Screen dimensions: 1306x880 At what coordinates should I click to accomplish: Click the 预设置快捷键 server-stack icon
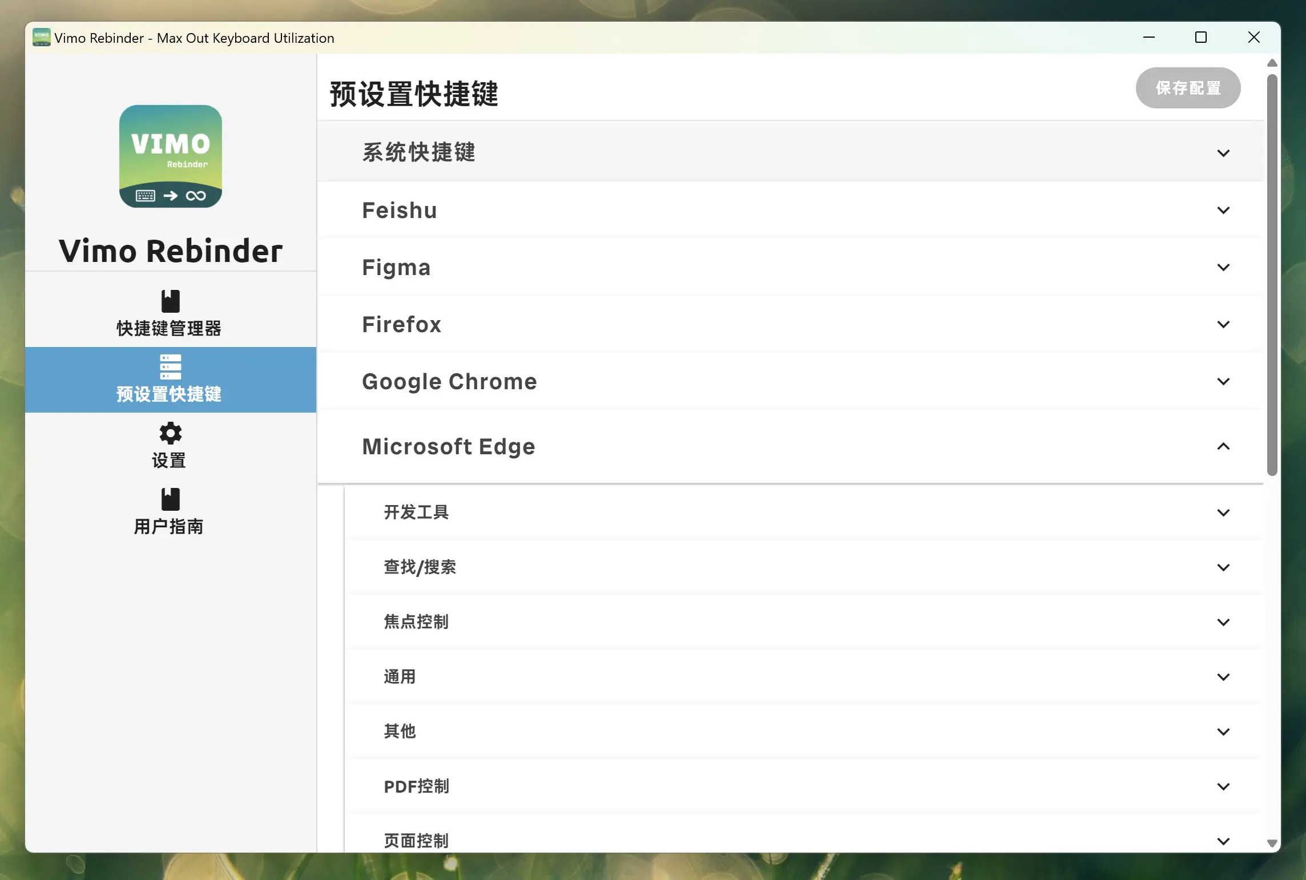[171, 367]
